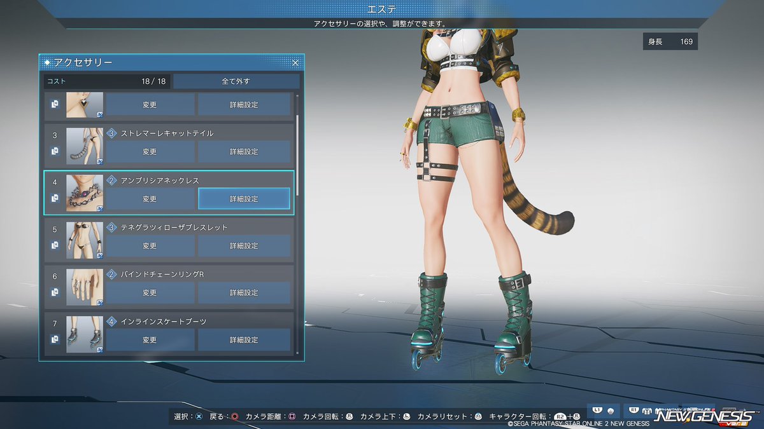Click 変更 for アンブリシアネックレス
The width and height of the screenshot is (764, 429).
150,198
